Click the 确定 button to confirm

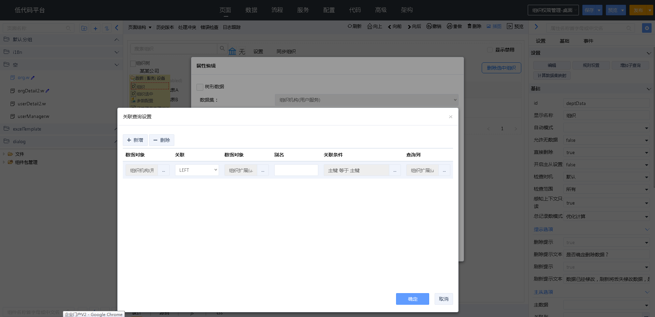412,299
